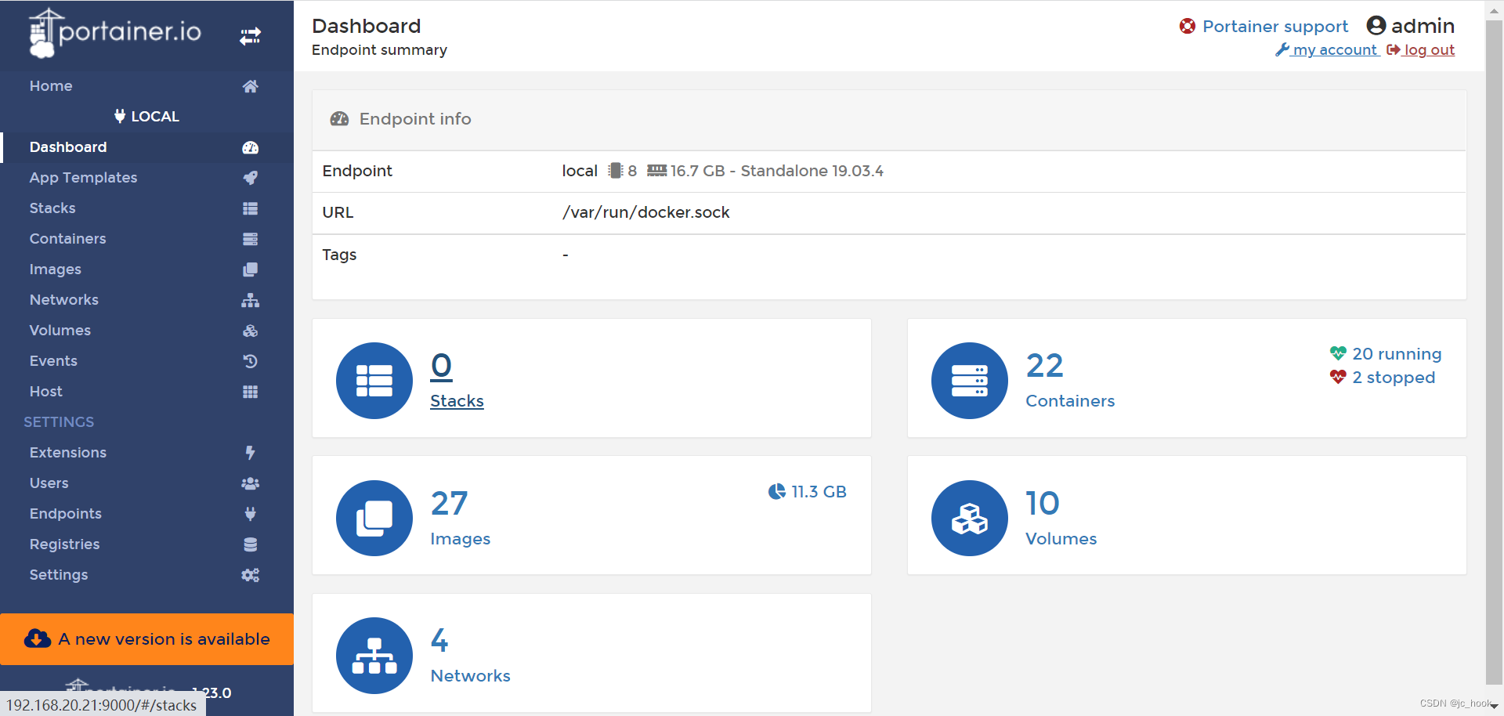
Task: Click the large Stacks circle icon
Action: coord(374,381)
